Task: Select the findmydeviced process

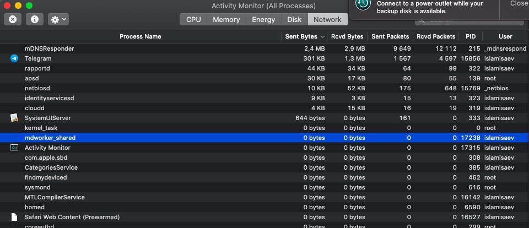Action: [46, 177]
